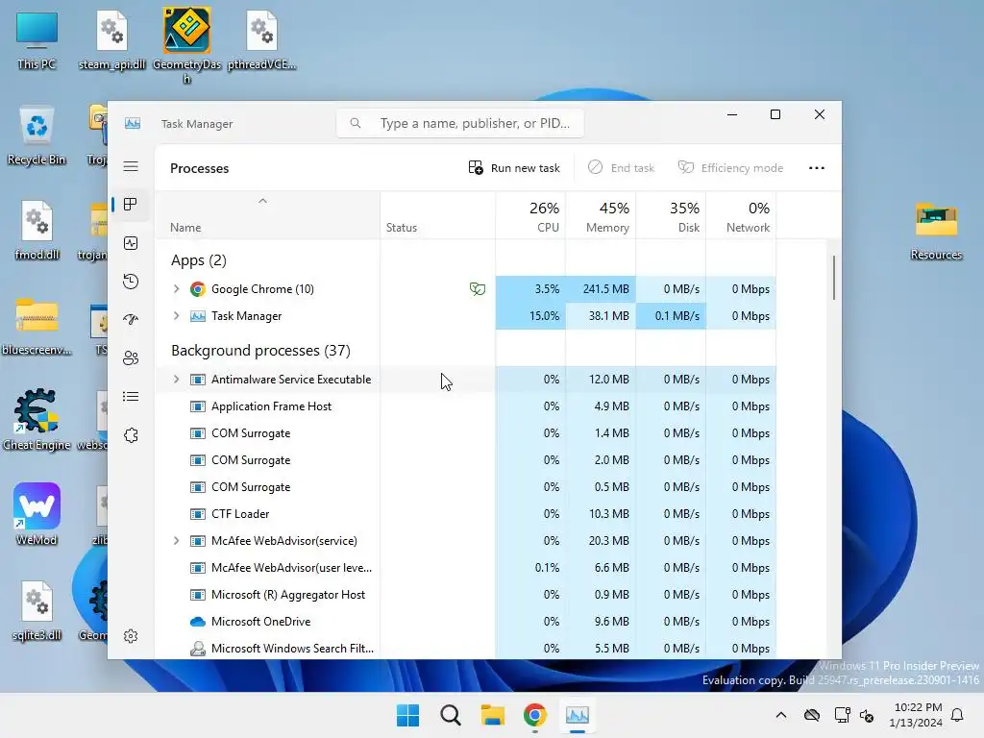This screenshot has height=738, width=984.
Task: Sort processes by CPU column
Action: coord(530,216)
